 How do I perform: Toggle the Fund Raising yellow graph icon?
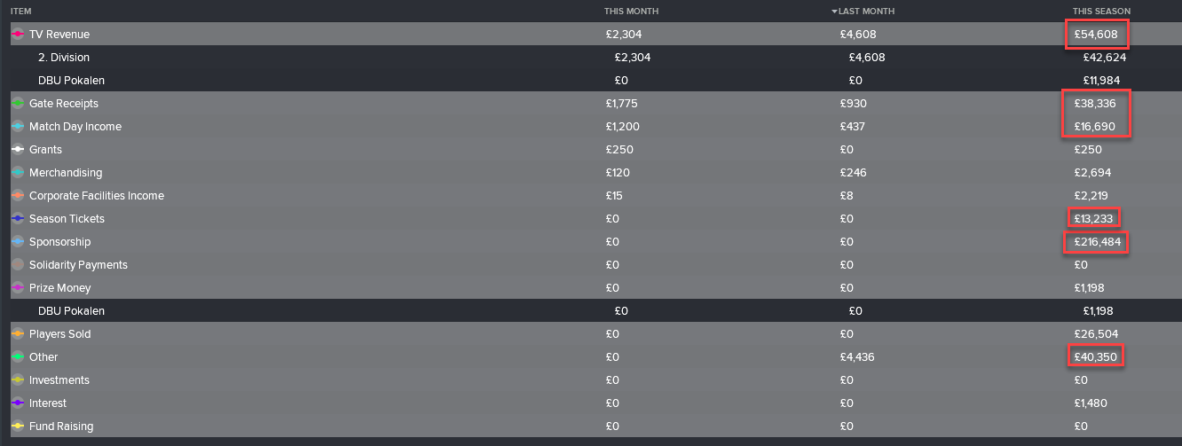click(18, 426)
